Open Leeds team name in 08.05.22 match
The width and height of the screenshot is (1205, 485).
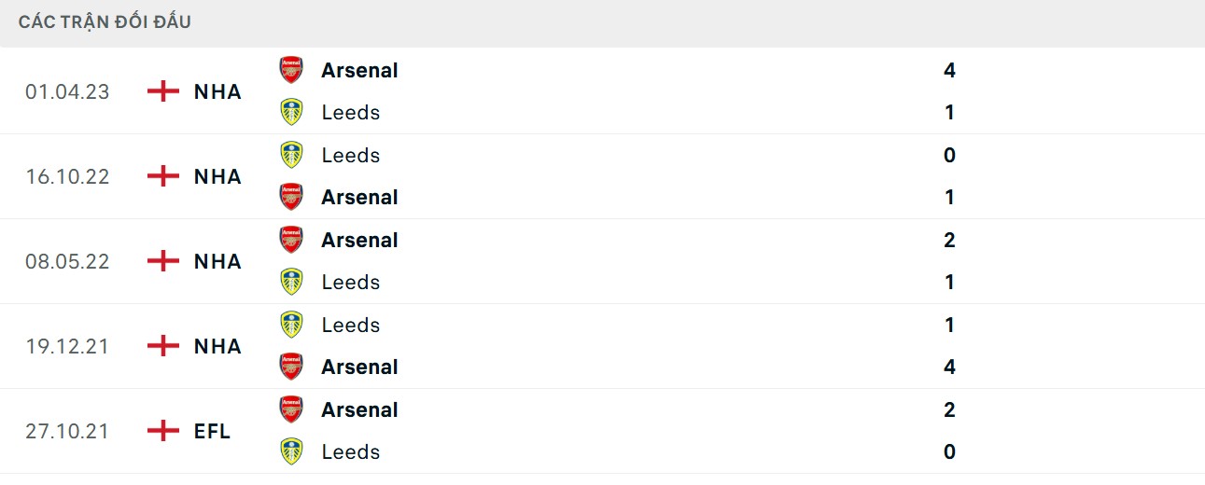click(x=350, y=282)
